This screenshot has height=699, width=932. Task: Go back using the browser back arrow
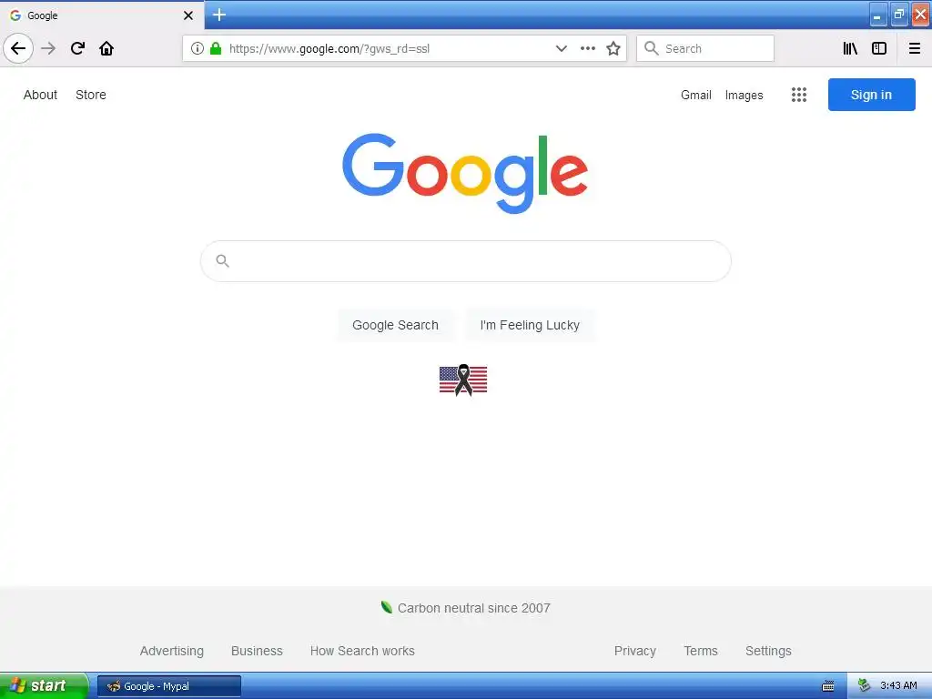(x=18, y=48)
